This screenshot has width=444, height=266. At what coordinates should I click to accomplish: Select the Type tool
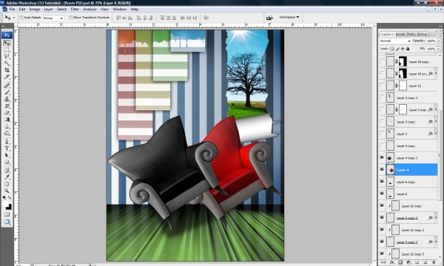point(7,149)
